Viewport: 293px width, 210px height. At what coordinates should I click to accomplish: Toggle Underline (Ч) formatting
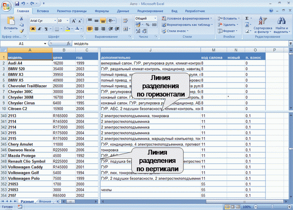pos(46,29)
